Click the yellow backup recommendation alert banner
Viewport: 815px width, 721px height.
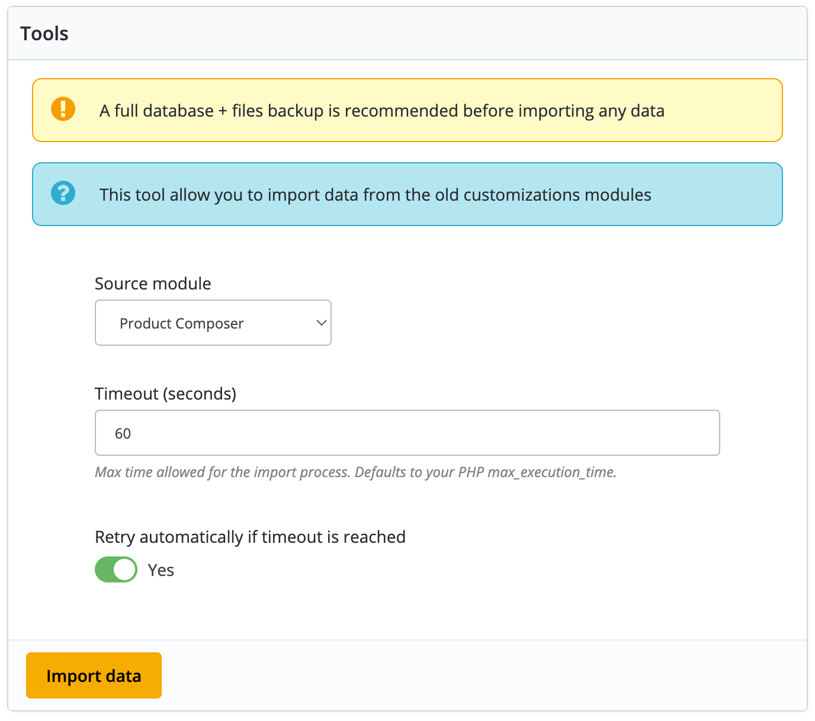tap(407, 110)
